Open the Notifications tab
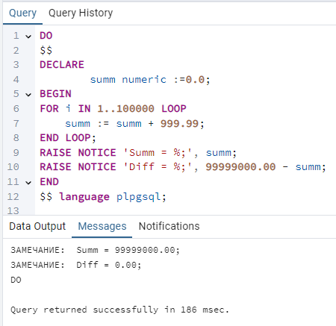The height and width of the screenshot is (326, 336). coord(169,226)
